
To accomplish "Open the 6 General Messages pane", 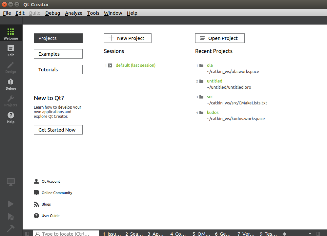I will (x=222, y=234).
